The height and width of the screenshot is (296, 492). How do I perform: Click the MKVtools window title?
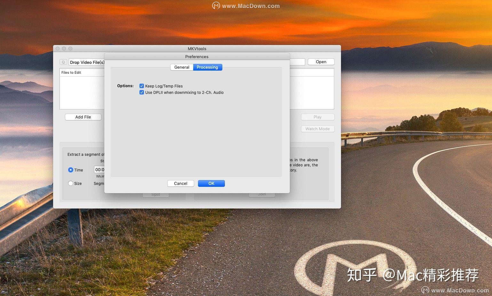(x=197, y=49)
